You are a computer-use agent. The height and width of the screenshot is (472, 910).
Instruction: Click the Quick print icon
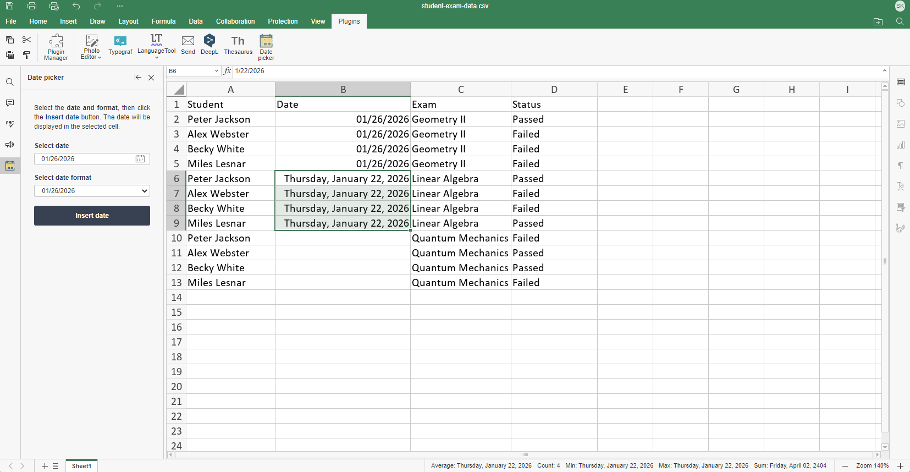coord(54,6)
